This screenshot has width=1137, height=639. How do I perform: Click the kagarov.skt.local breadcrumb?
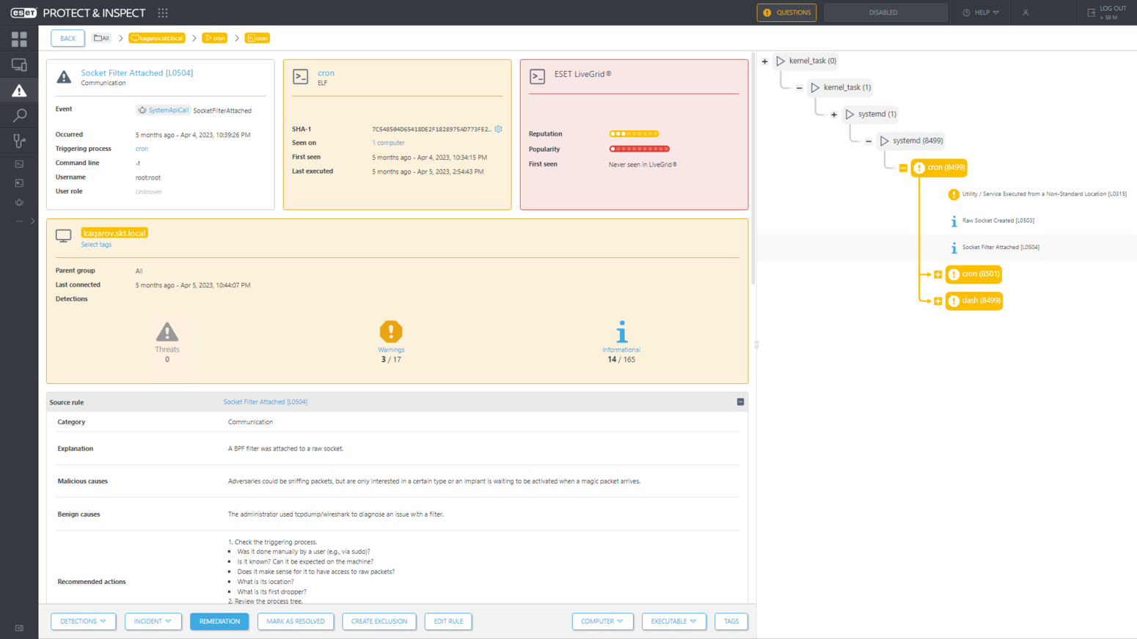(x=157, y=38)
